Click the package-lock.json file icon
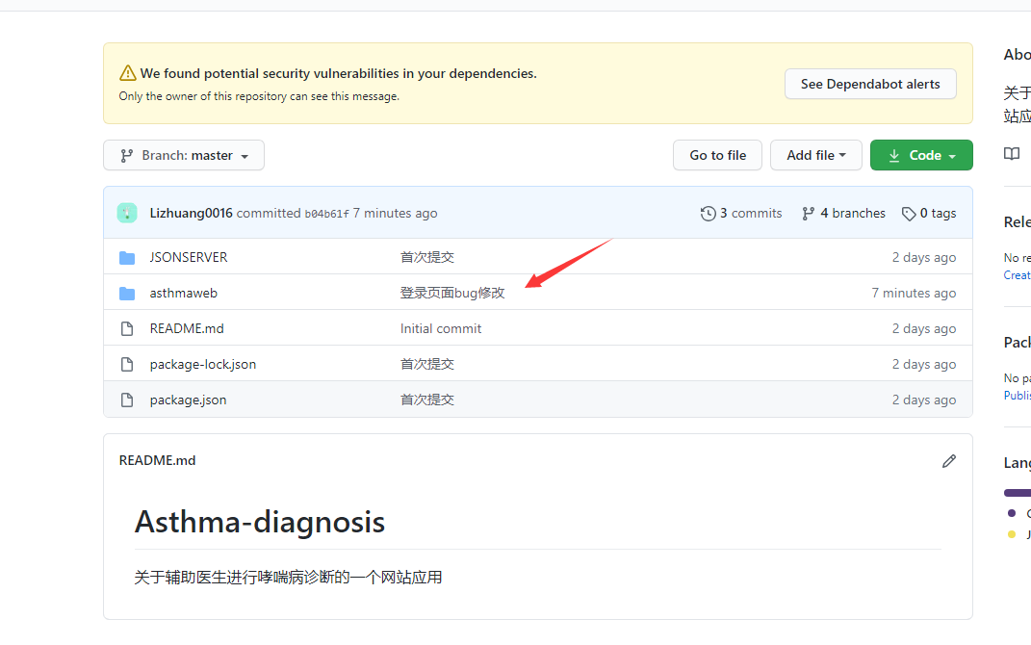This screenshot has height=645, width=1031. 127,364
